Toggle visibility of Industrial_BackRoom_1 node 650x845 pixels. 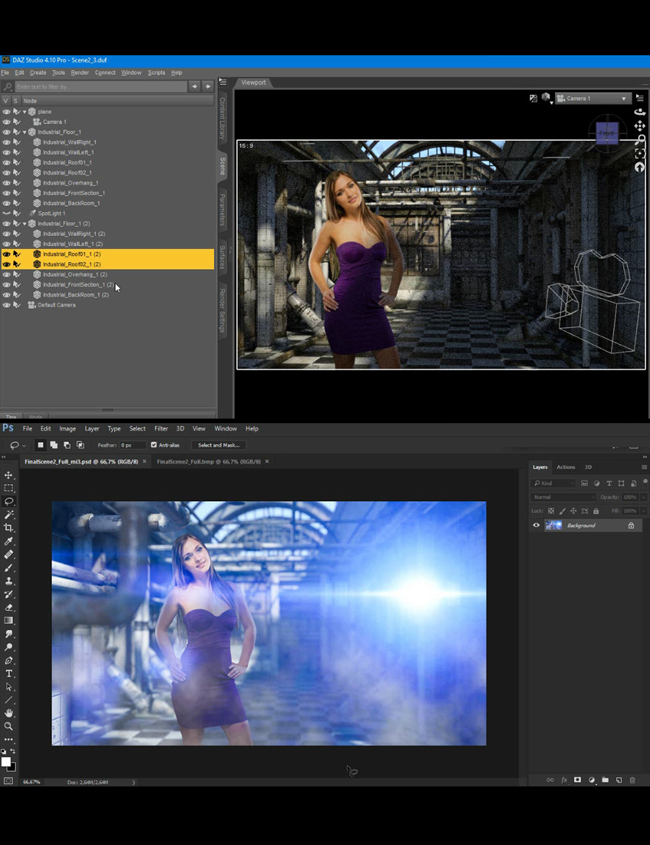pyautogui.click(x=6, y=203)
